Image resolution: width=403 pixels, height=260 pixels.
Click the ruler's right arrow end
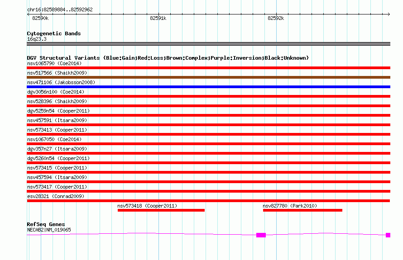tap(389, 14)
